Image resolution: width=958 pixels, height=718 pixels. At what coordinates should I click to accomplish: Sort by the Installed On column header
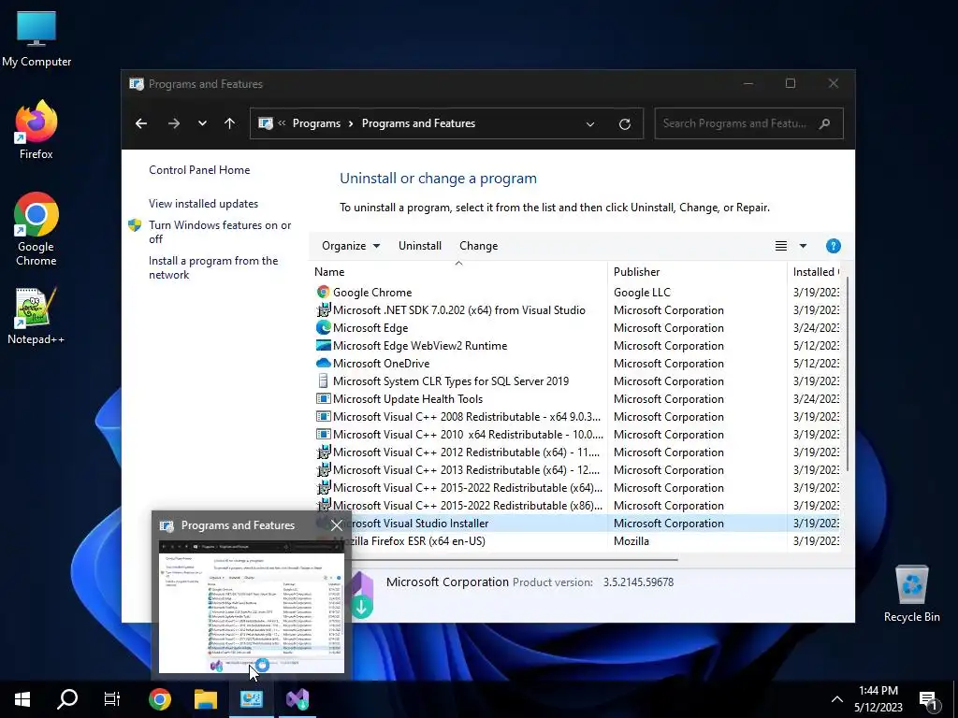814,272
